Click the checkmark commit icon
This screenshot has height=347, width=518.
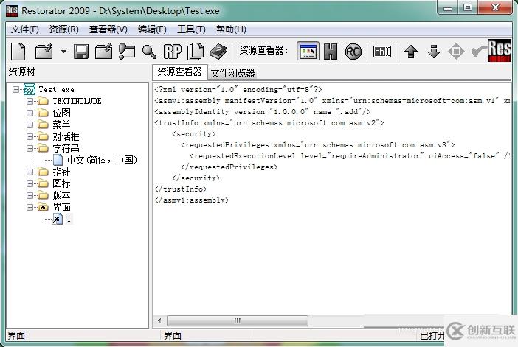point(478,52)
